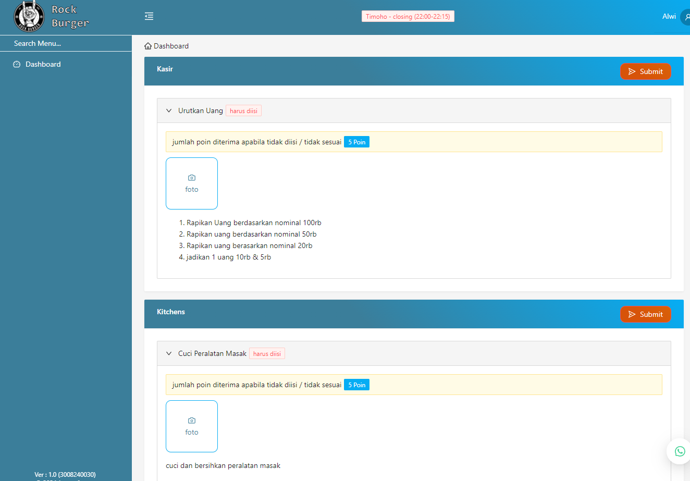This screenshot has height=481, width=690.
Task: Click the camera icon in Urutkan Uang
Action: [192, 178]
